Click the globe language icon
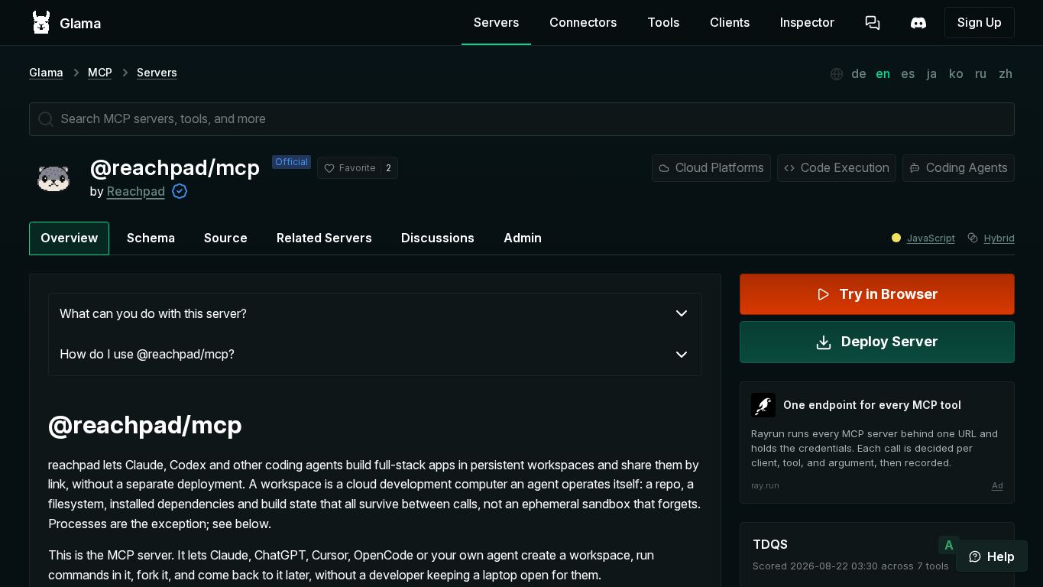Image resolution: width=1043 pixels, height=587 pixels. 837,74
